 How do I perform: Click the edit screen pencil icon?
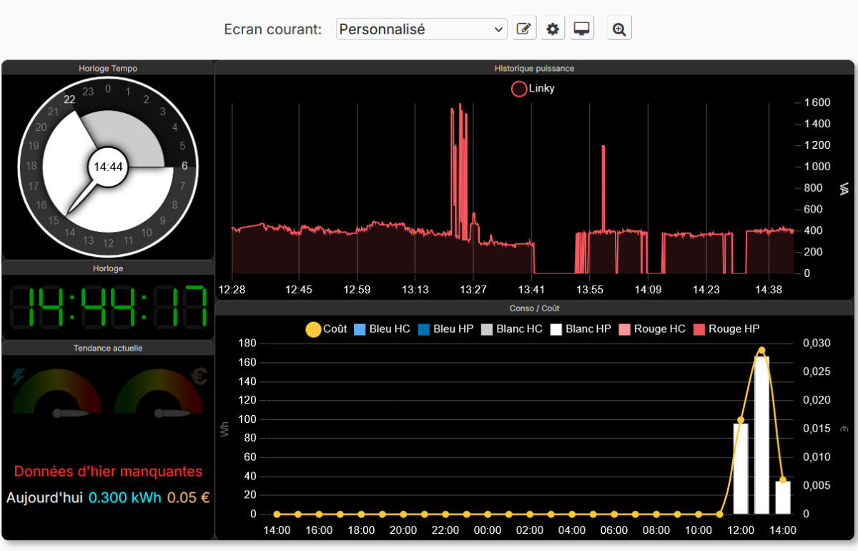524,29
